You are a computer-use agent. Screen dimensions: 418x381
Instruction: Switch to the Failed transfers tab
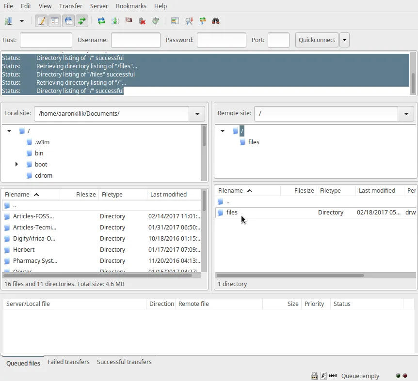tap(68, 362)
